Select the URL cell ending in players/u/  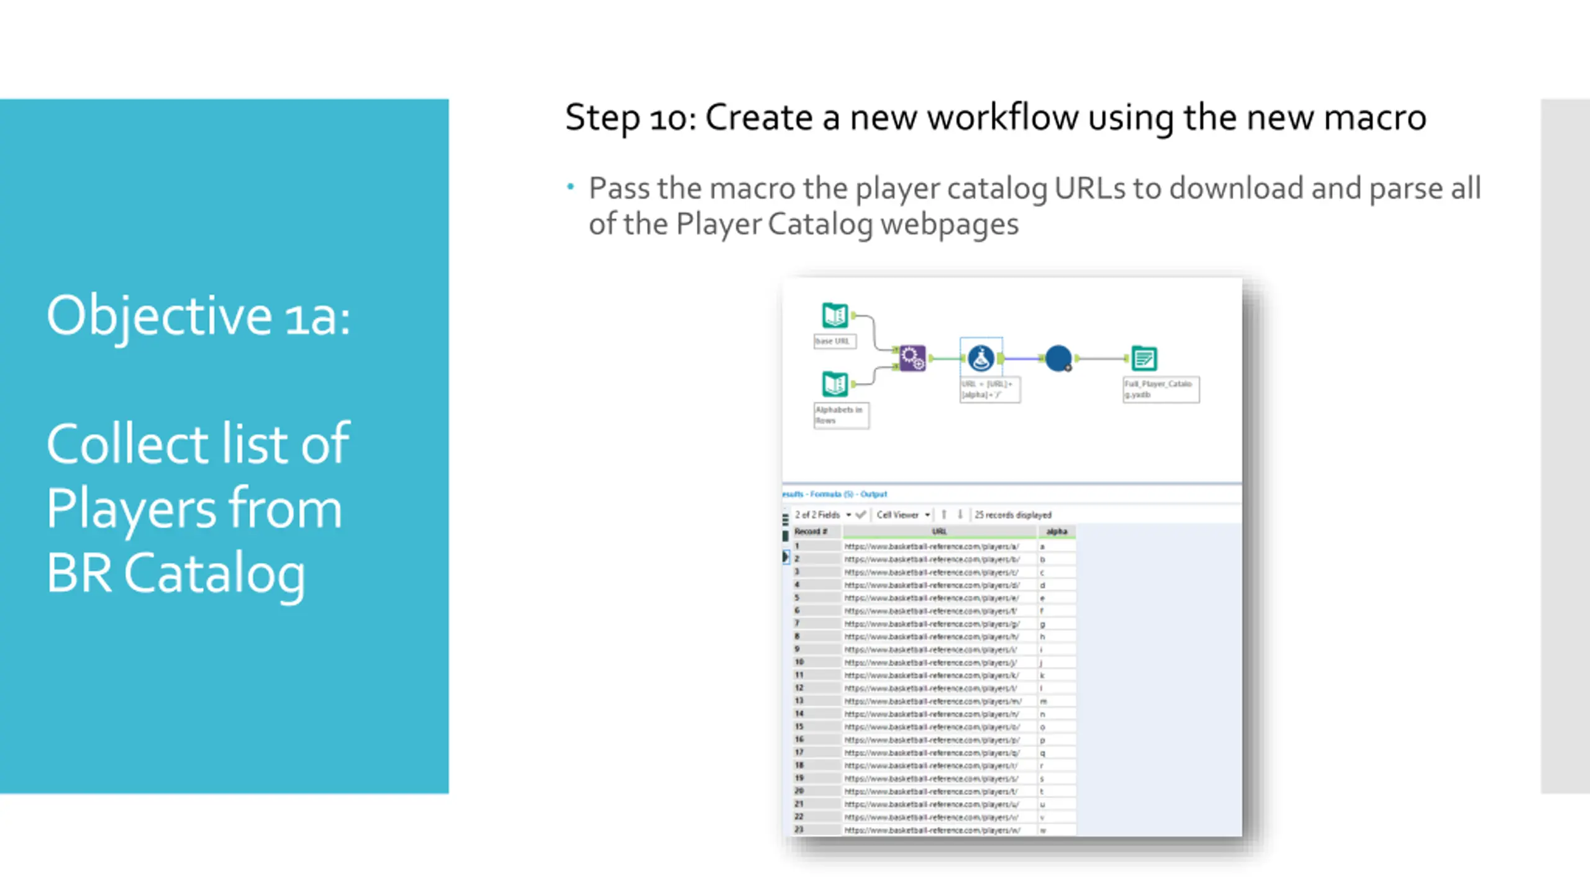click(939, 804)
